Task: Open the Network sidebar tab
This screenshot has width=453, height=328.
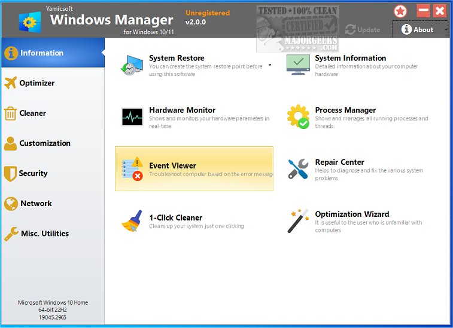Action: pyautogui.click(x=36, y=203)
